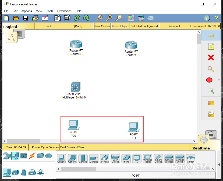223x181 pixels.
Task: Switch to Simulation mode tab behind Realtime
Action: click(x=212, y=134)
